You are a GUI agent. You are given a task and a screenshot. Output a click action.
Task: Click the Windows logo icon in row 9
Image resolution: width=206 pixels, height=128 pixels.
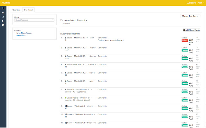coord(66,106)
